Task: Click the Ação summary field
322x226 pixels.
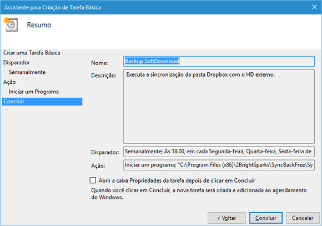Action: coord(219,165)
